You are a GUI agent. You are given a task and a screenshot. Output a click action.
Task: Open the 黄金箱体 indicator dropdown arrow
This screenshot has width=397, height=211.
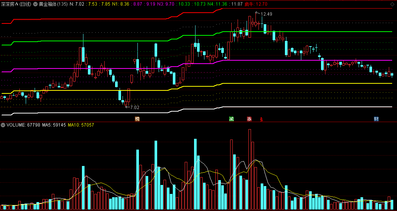click(35, 4)
